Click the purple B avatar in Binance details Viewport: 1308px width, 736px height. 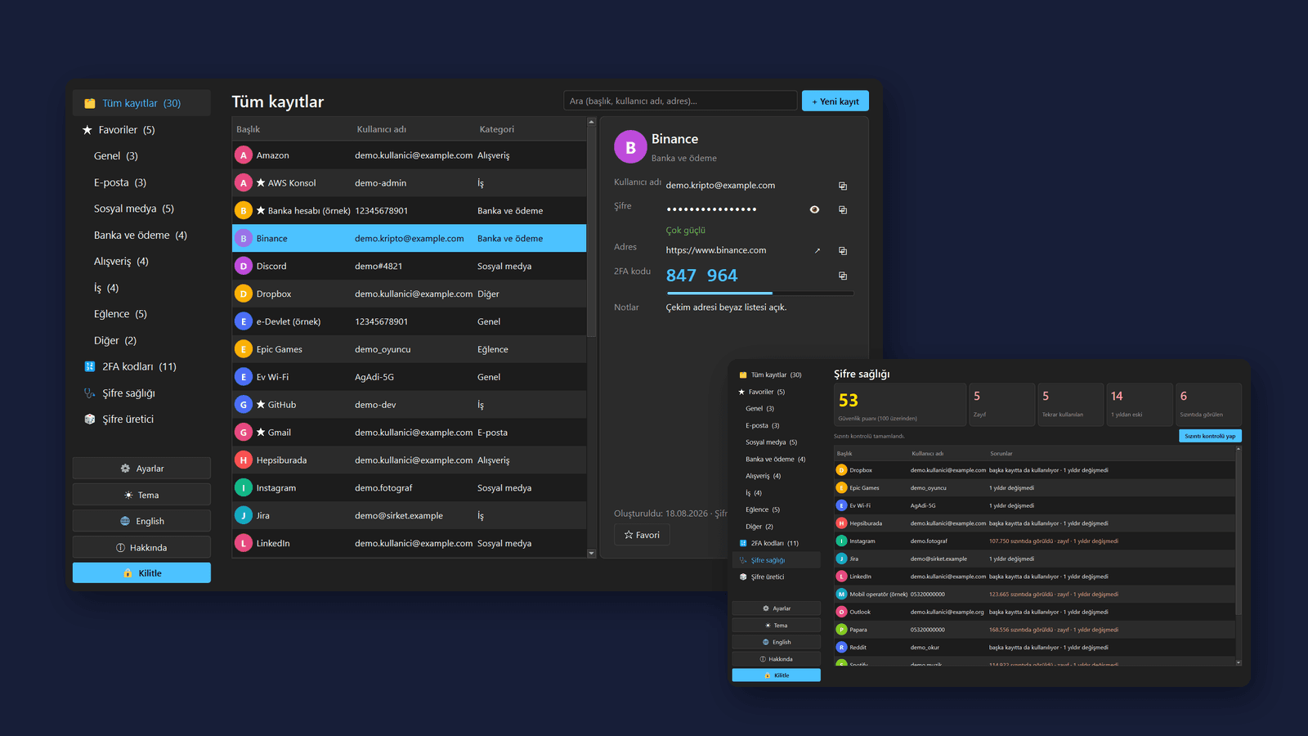[x=630, y=147]
